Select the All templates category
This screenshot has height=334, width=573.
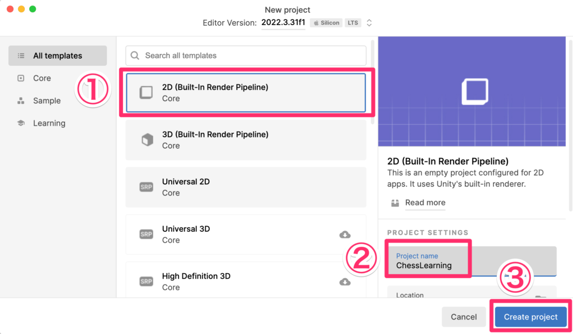tap(58, 56)
